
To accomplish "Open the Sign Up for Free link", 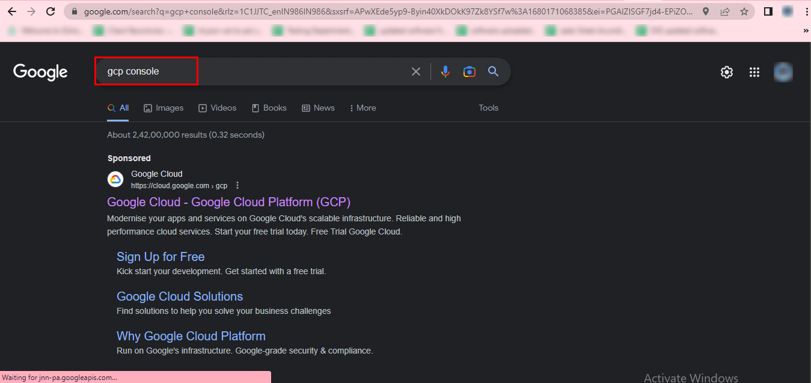I will (x=161, y=257).
